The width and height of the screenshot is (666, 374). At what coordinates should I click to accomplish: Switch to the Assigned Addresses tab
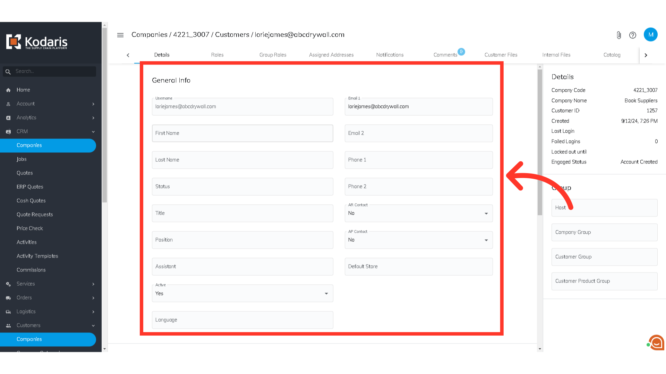click(x=331, y=55)
